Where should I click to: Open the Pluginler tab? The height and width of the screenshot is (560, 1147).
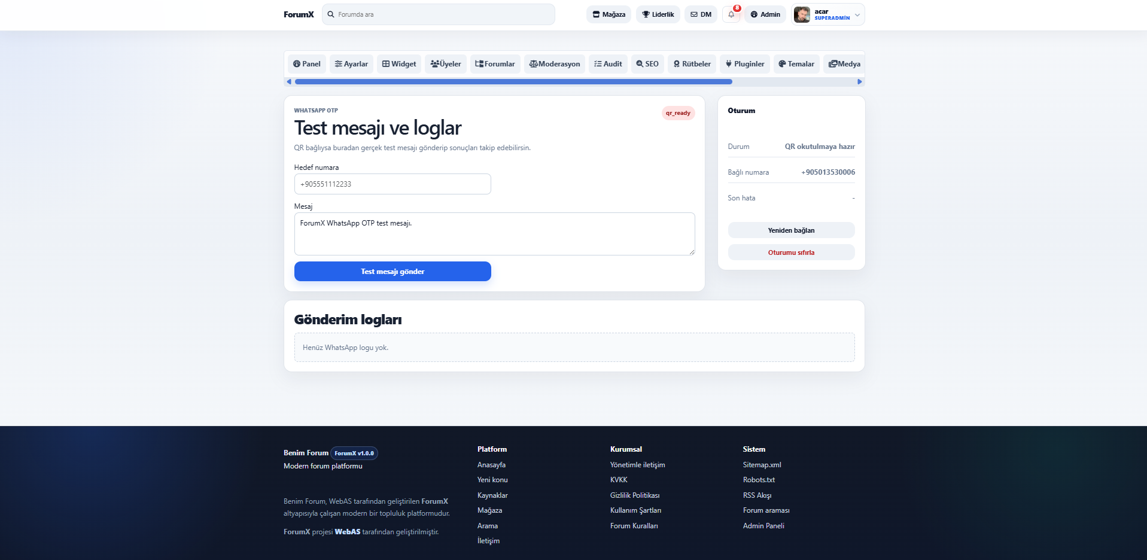click(x=745, y=64)
